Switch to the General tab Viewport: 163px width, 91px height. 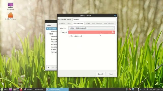(x=62, y=24)
